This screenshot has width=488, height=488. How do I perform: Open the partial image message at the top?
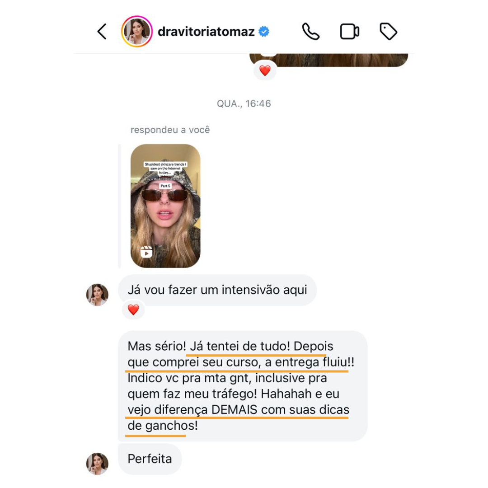pos(328,60)
